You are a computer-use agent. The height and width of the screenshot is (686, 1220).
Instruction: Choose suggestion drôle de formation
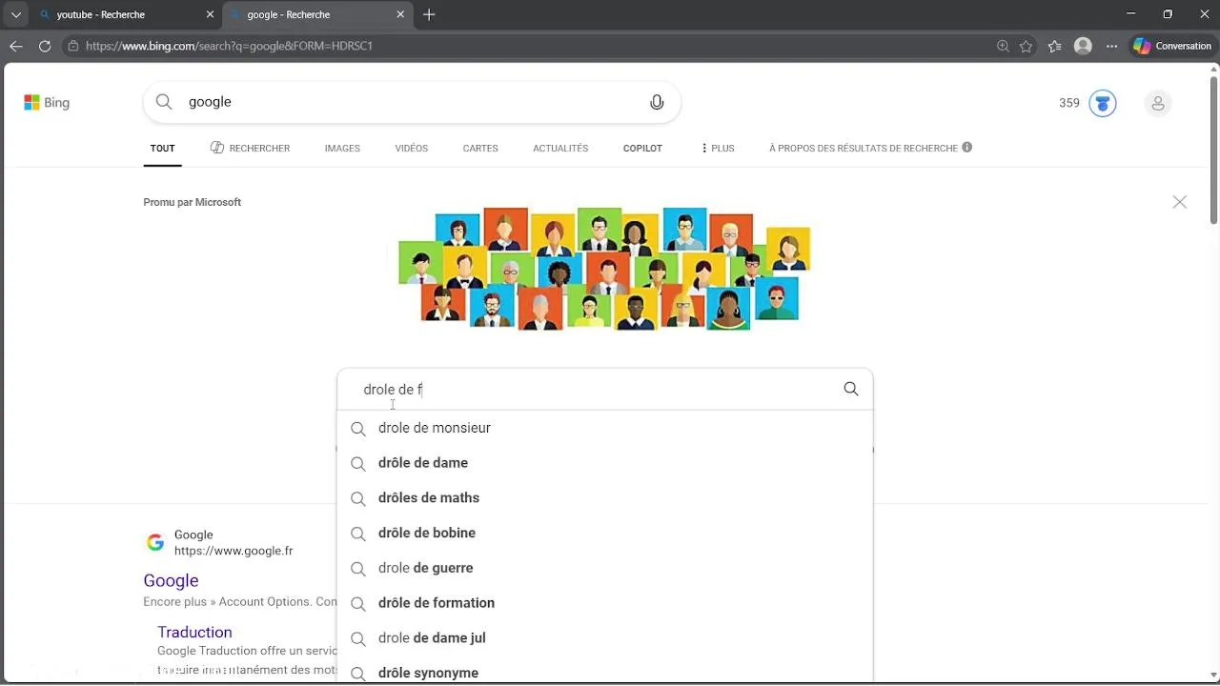(x=604, y=603)
